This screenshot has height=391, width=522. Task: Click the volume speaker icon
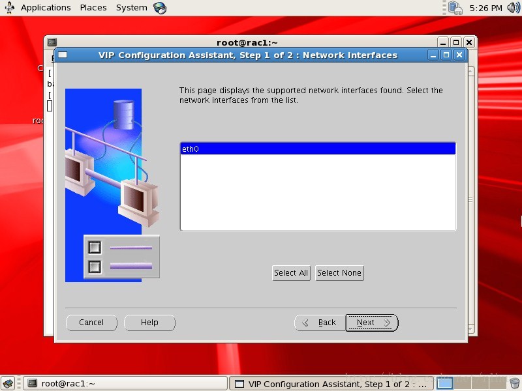[x=514, y=8]
